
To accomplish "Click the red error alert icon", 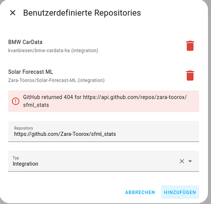I will 16,101.
